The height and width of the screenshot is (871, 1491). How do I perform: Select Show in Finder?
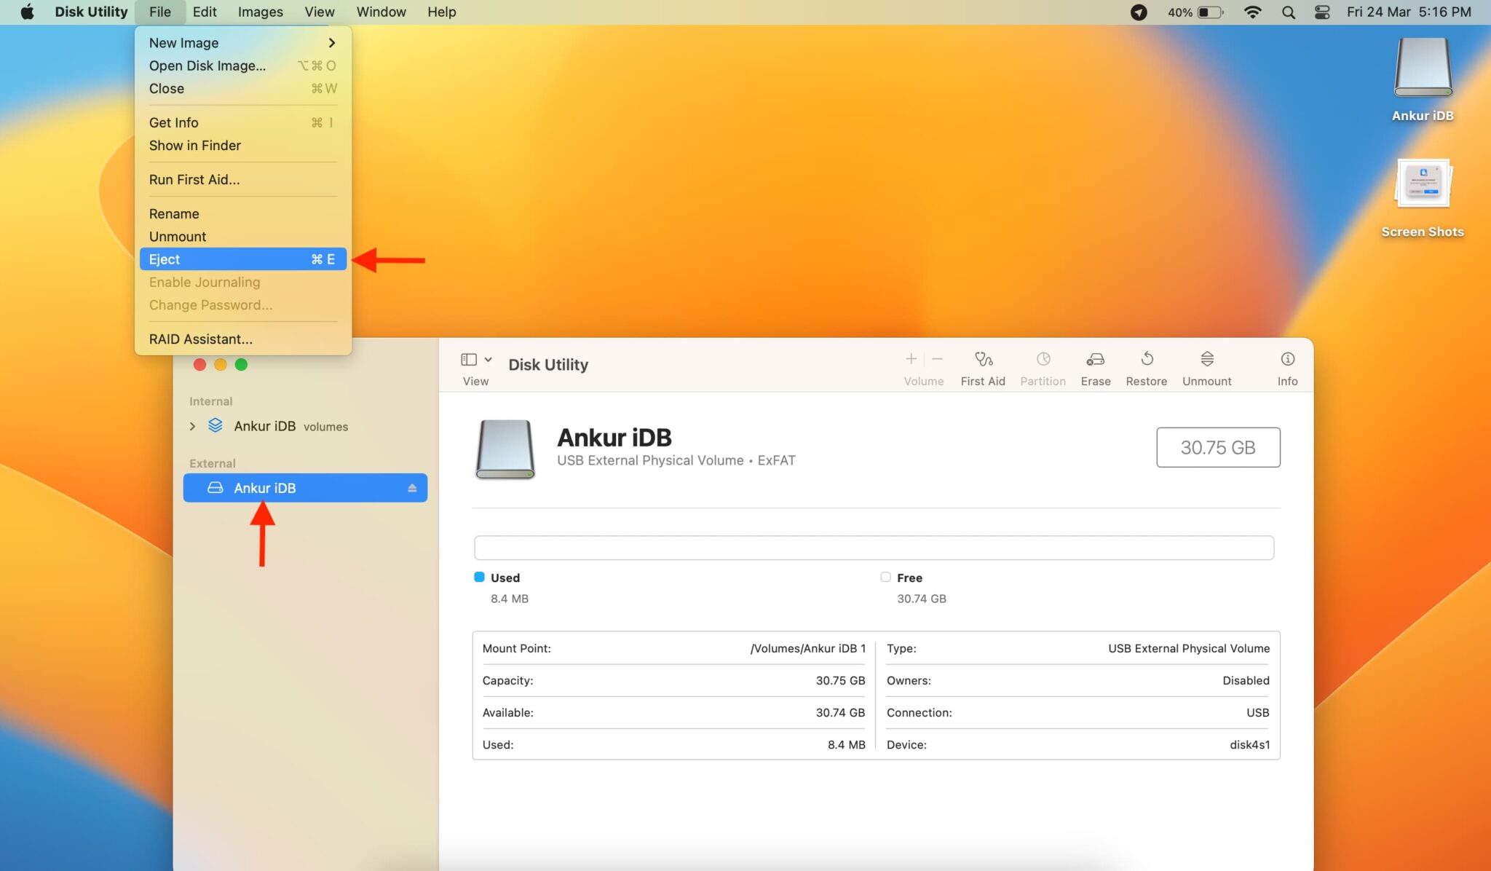(243, 146)
